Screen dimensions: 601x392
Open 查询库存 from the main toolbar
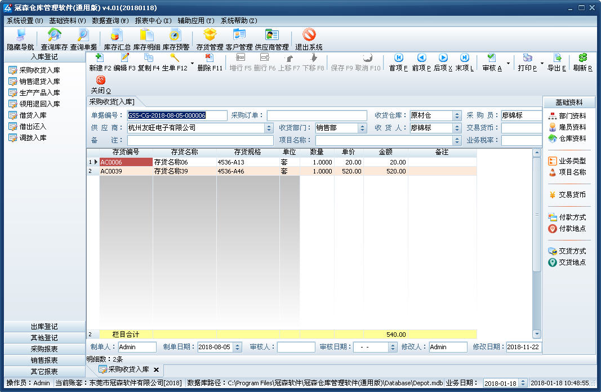[x=54, y=39]
